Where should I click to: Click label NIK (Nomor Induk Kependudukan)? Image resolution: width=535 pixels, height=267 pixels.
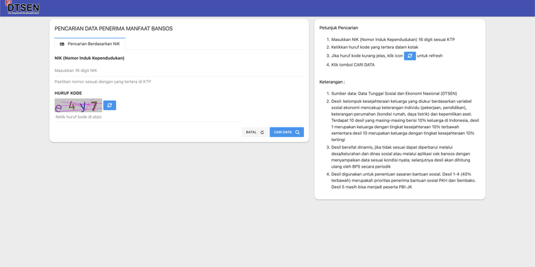(x=89, y=58)
